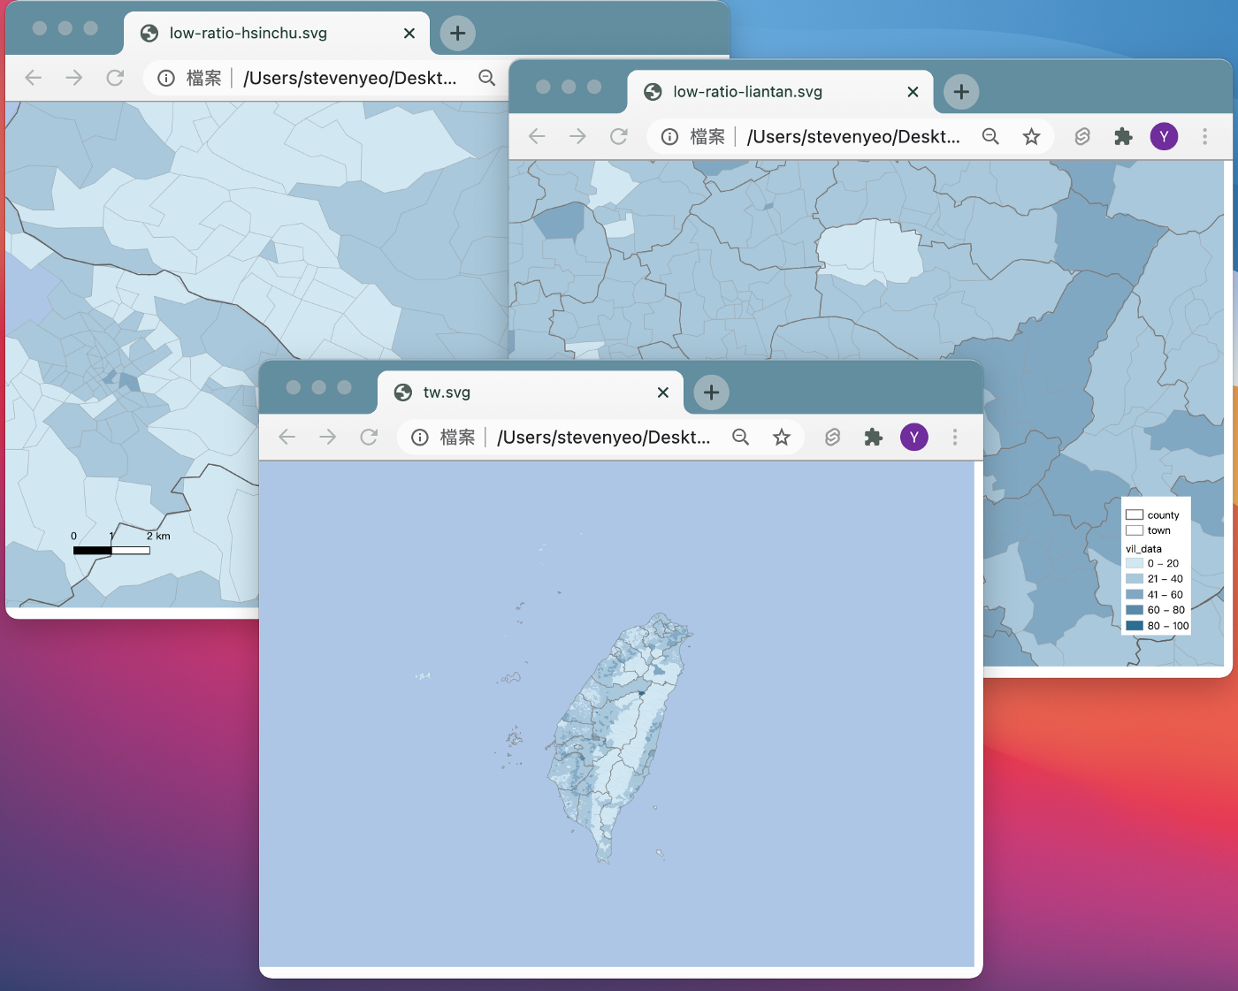The width and height of the screenshot is (1238, 991).
Task: Open a new tab in the hsinchu window
Action: (457, 34)
